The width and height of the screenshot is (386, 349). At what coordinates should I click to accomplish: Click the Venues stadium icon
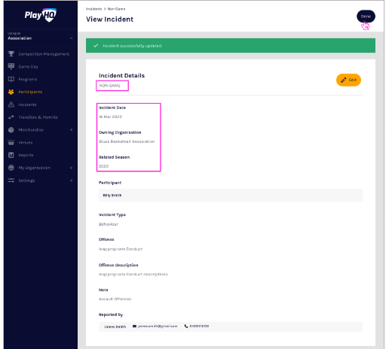[x=11, y=142]
